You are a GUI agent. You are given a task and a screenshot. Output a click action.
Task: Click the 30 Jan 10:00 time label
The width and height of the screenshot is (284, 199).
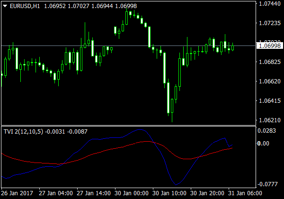(x=169, y=193)
